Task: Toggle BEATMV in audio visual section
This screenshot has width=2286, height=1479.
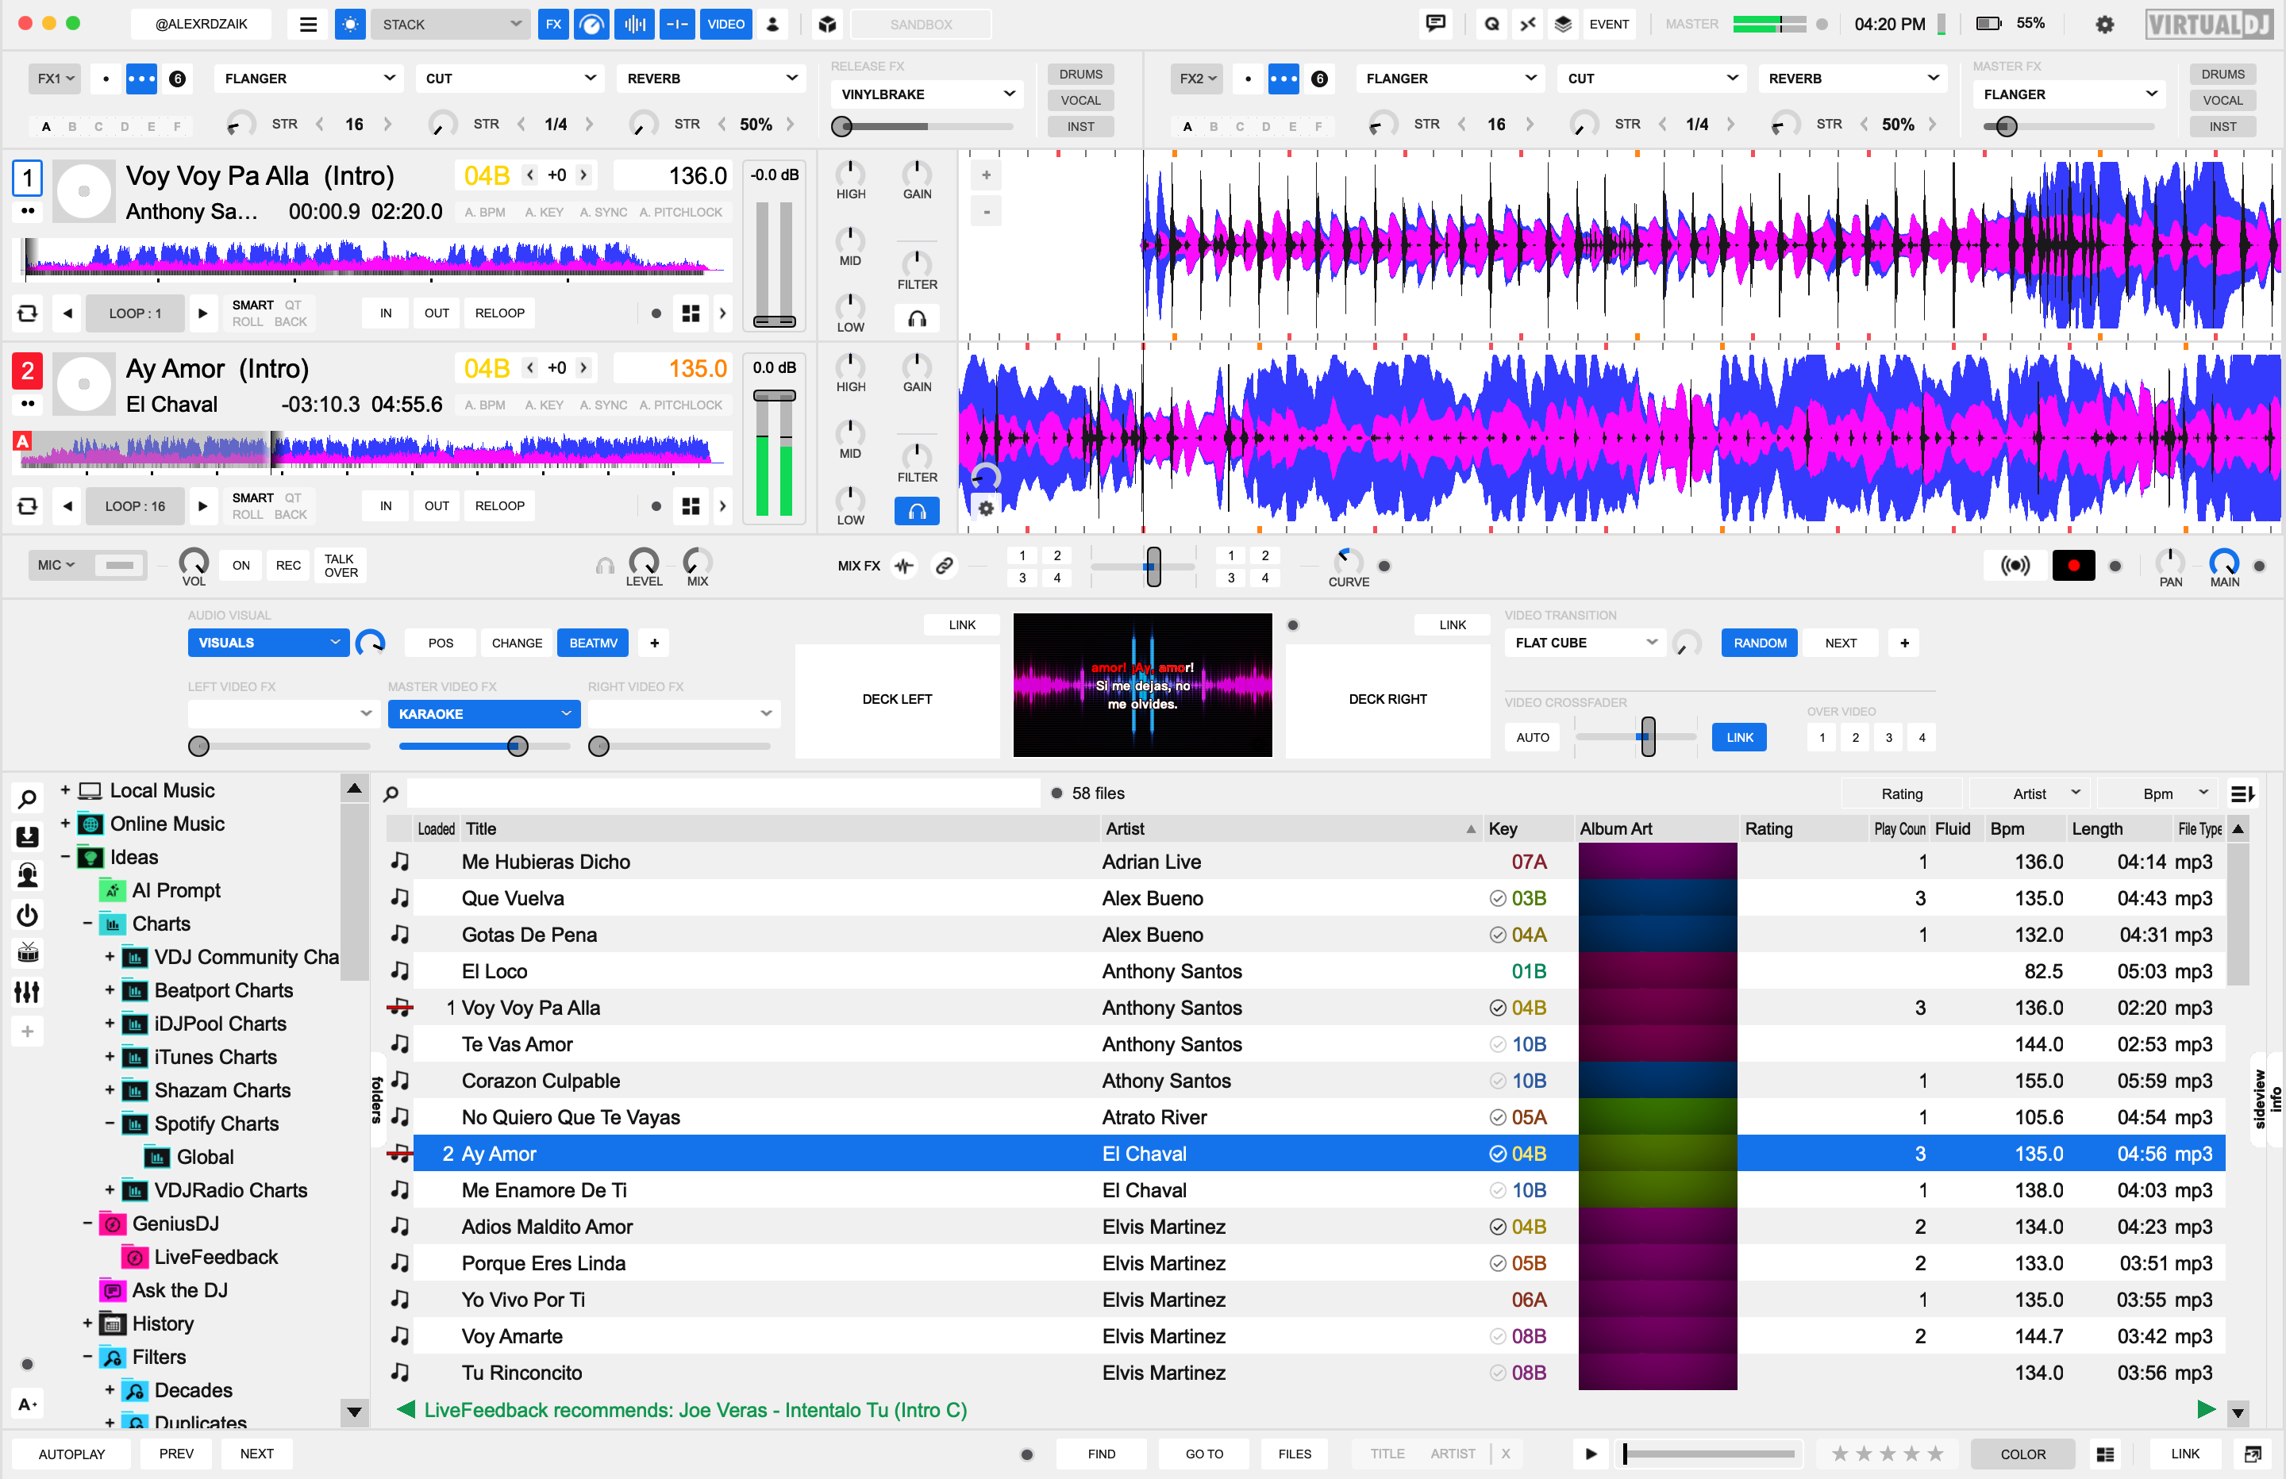Action: tap(593, 643)
